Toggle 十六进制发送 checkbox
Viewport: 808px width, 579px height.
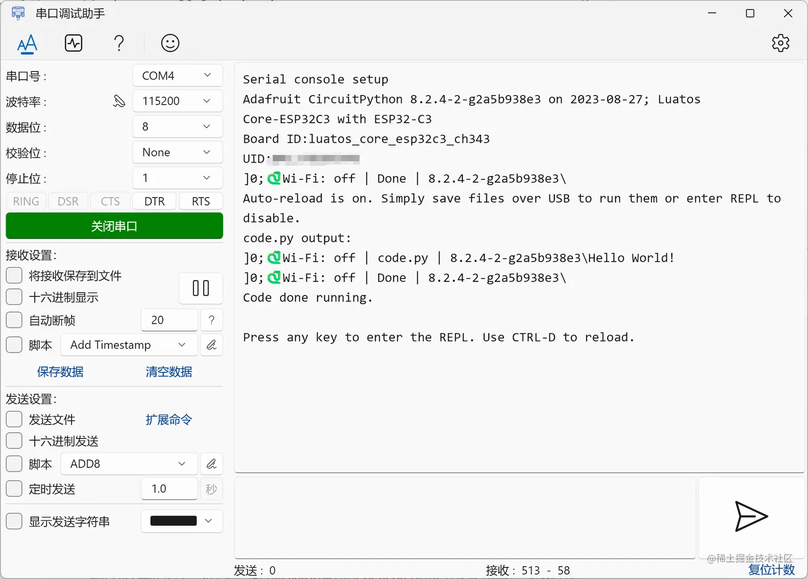[14, 441]
